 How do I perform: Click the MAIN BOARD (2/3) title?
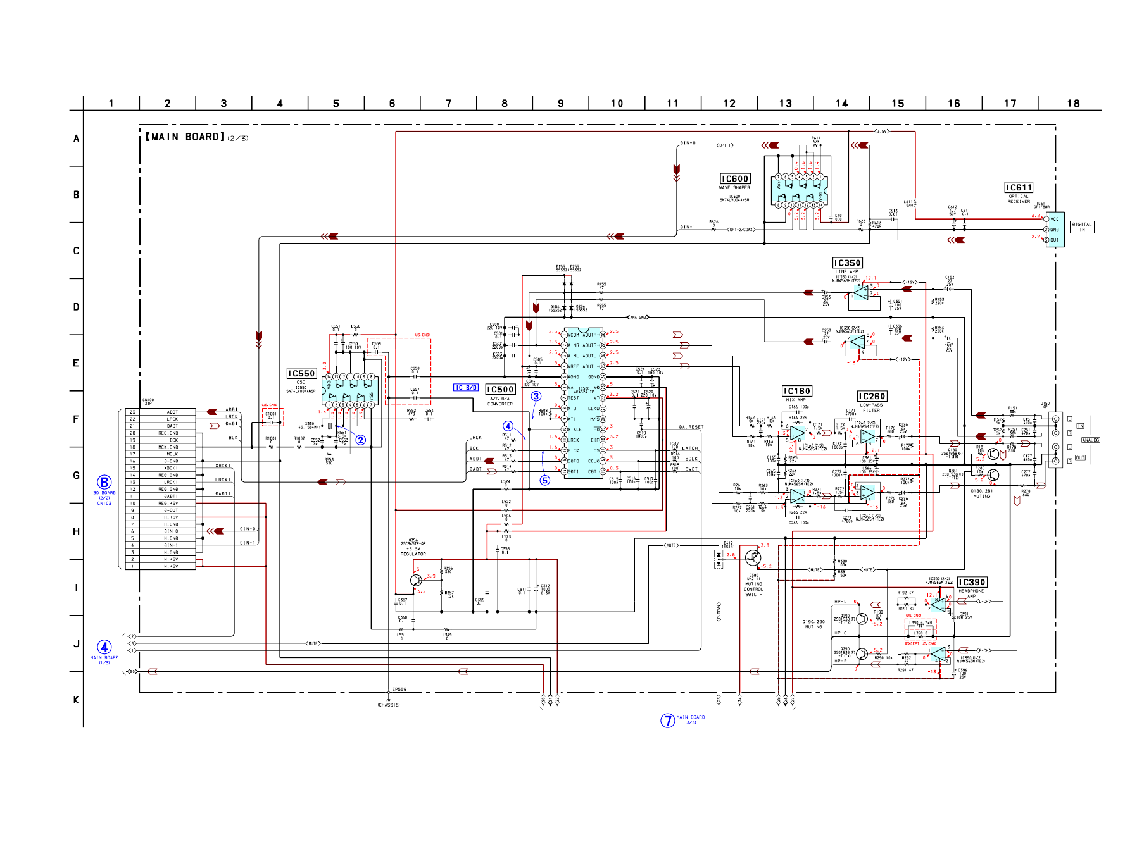click(x=197, y=137)
